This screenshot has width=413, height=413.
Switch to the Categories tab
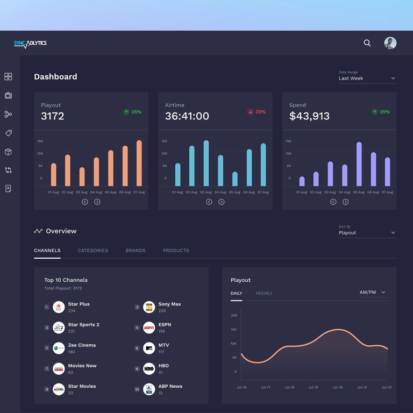pyautogui.click(x=92, y=251)
